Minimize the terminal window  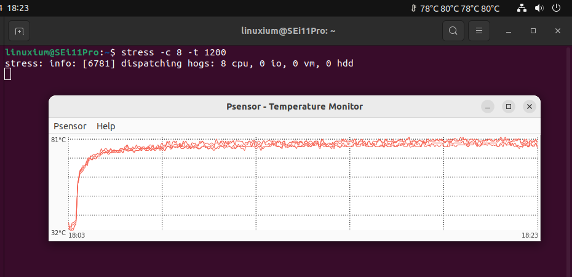tap(509, 31)
